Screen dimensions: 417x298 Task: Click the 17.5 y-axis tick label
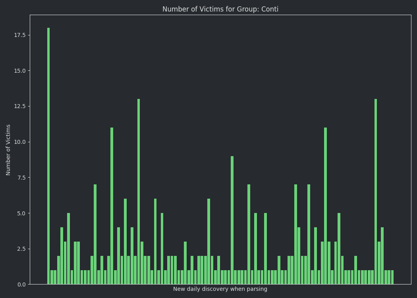point(20,35)
